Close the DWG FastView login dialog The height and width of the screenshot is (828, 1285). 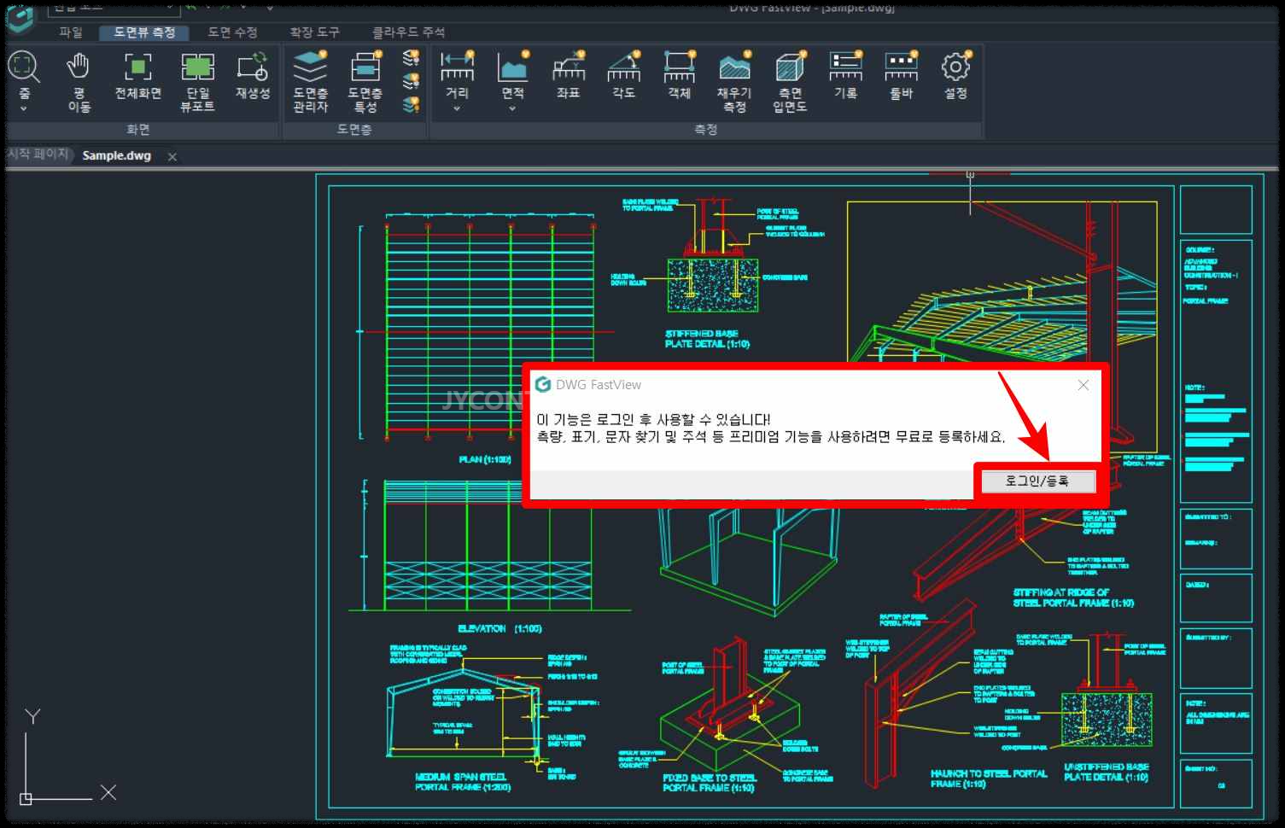1083,386
